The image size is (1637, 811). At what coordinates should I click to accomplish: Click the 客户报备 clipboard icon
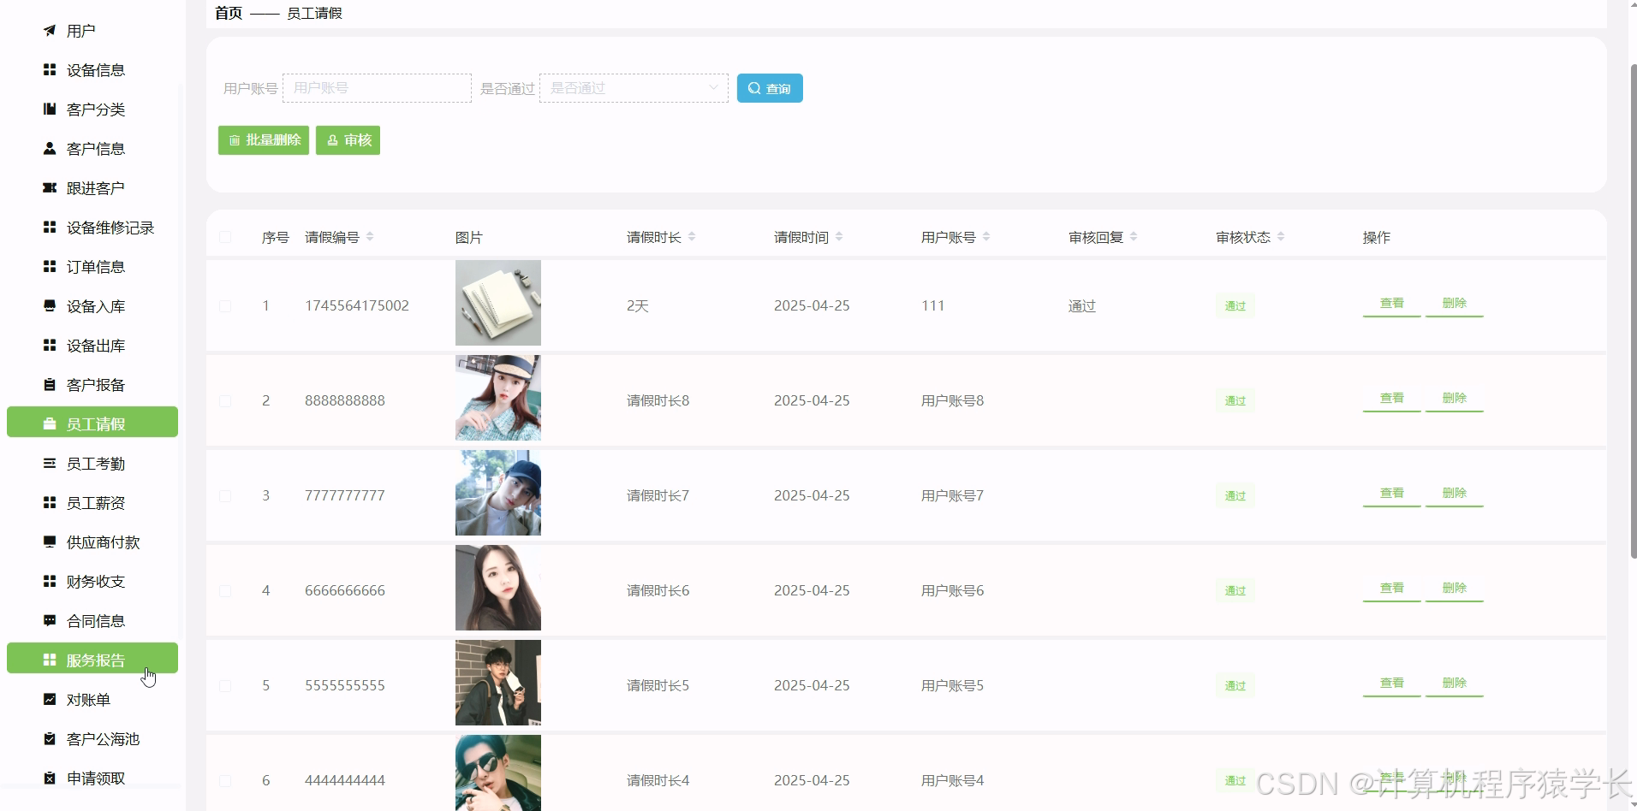[50, 385]
